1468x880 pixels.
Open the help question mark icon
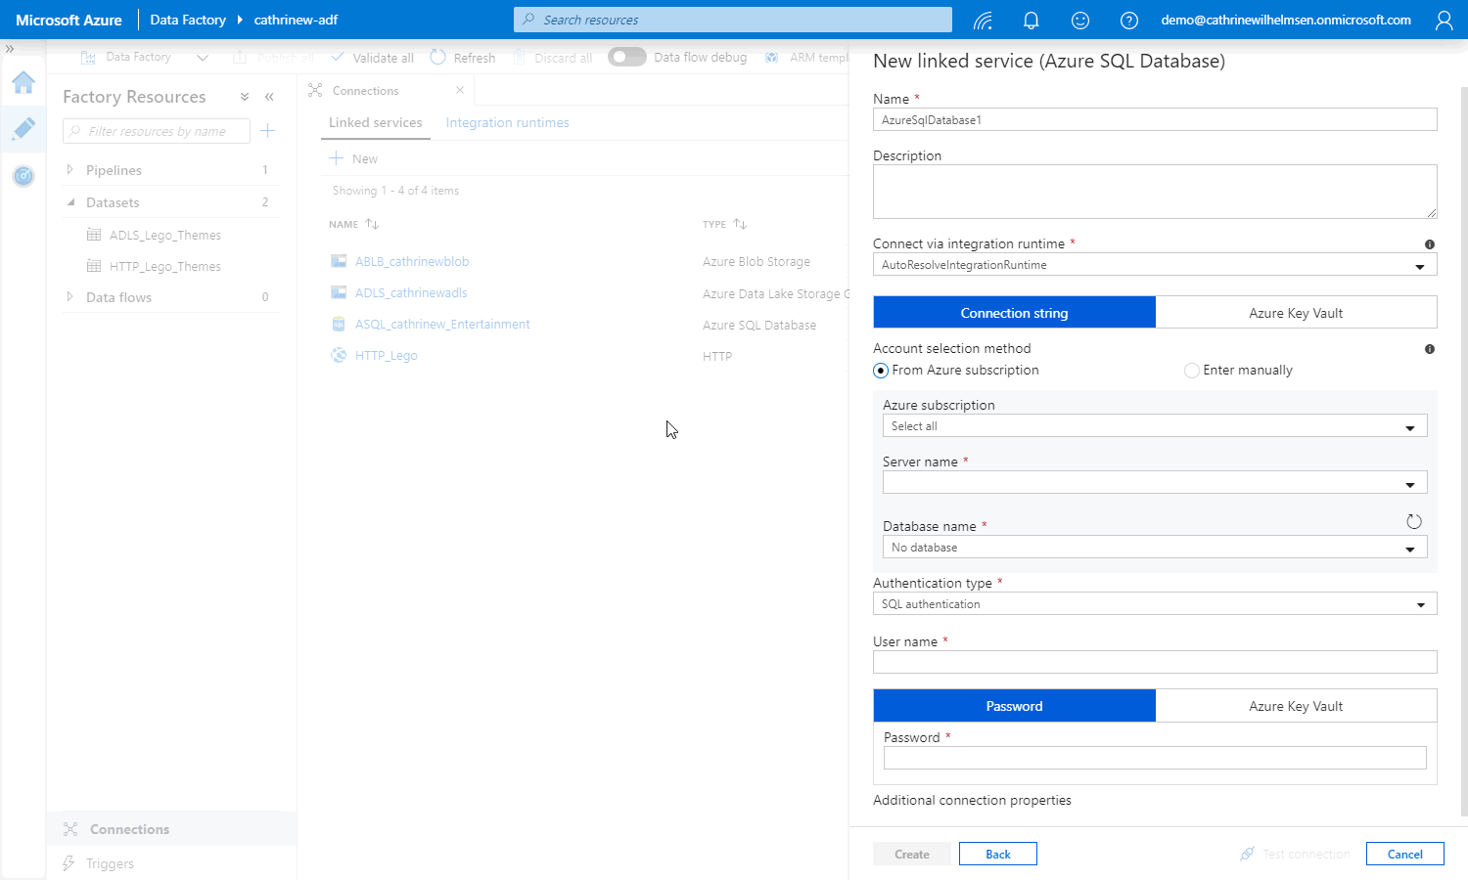1128,21
